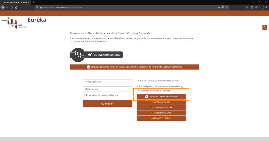Open the Firefox account icon
Viewport: 269px width, 141px height.
[256, 8]
